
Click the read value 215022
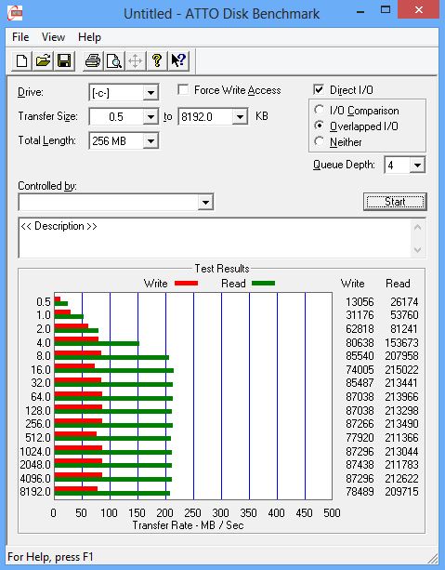[401, 370]
